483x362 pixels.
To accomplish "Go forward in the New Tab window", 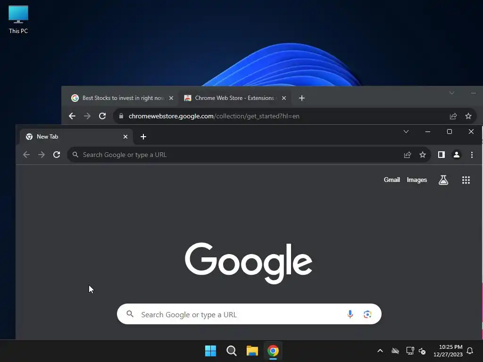I will tap(42, 155).
